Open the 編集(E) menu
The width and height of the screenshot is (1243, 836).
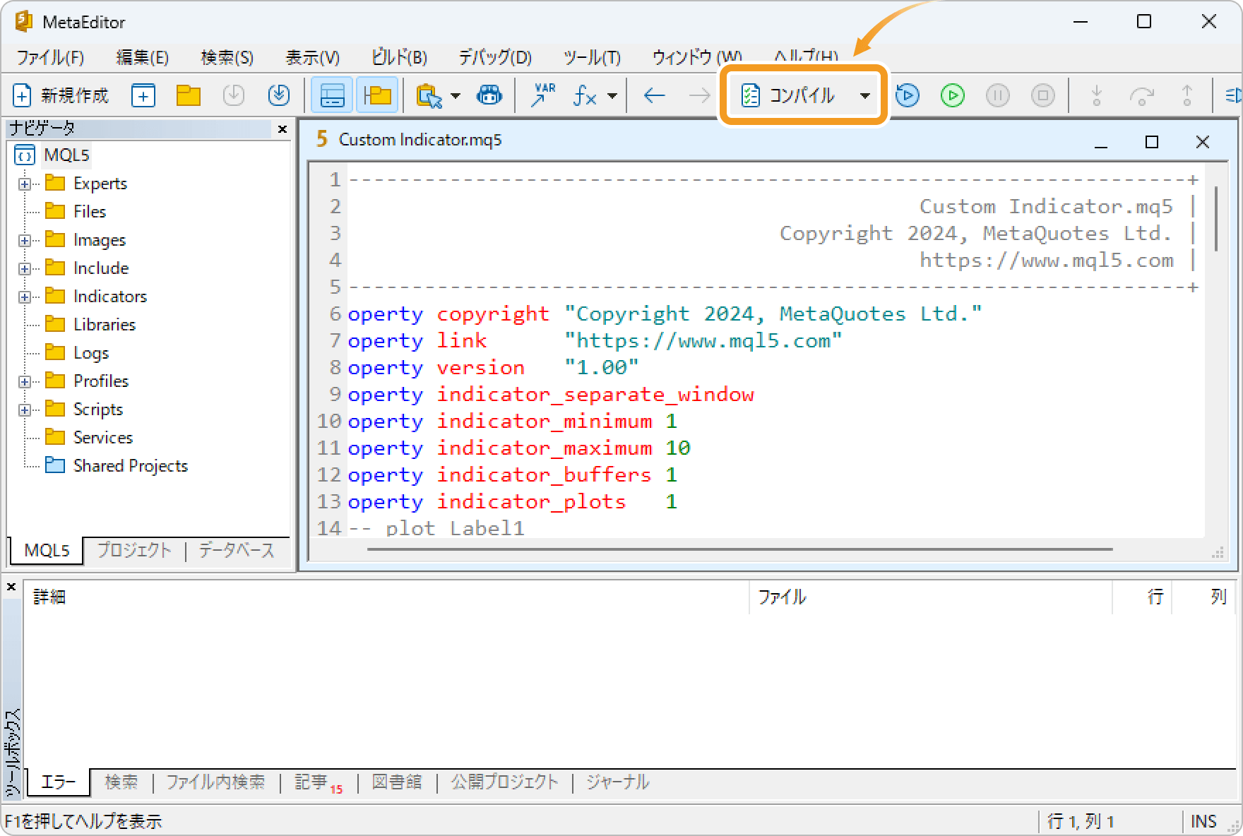point(142,57)
